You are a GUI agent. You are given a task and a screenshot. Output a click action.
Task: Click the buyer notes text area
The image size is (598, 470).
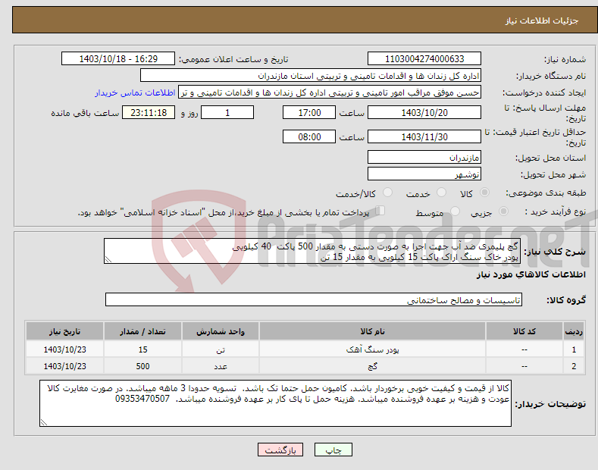click(275, 403)
